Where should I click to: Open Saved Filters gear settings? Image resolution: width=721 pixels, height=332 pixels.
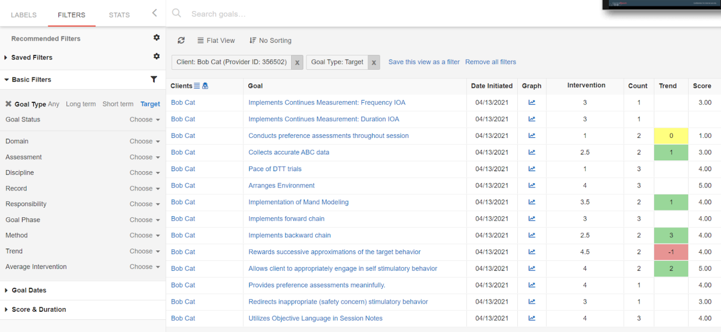point(156,56)
